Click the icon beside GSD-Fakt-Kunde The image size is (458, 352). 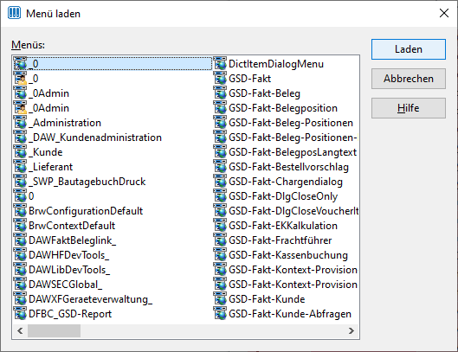pos(220,299)
